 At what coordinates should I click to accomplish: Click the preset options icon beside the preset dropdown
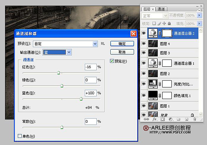coord(103,44)
